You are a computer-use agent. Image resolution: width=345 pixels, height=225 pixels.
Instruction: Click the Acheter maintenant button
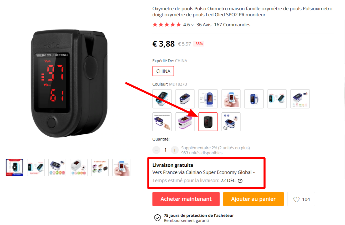click(x=186, y=199)
